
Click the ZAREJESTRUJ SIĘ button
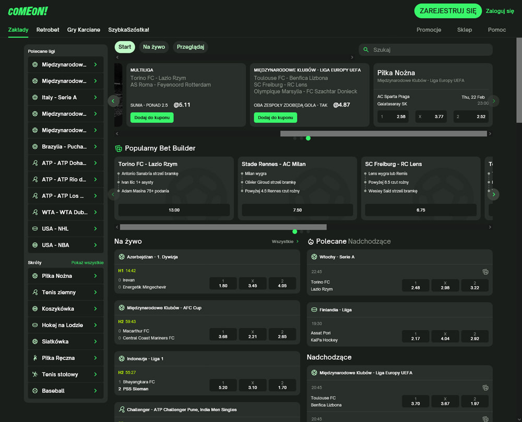(447, 11)
